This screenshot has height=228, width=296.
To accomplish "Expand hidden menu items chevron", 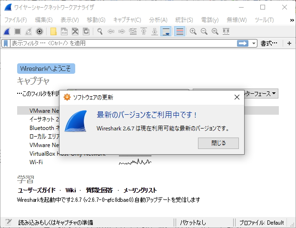I will click(x=292, y=20).
